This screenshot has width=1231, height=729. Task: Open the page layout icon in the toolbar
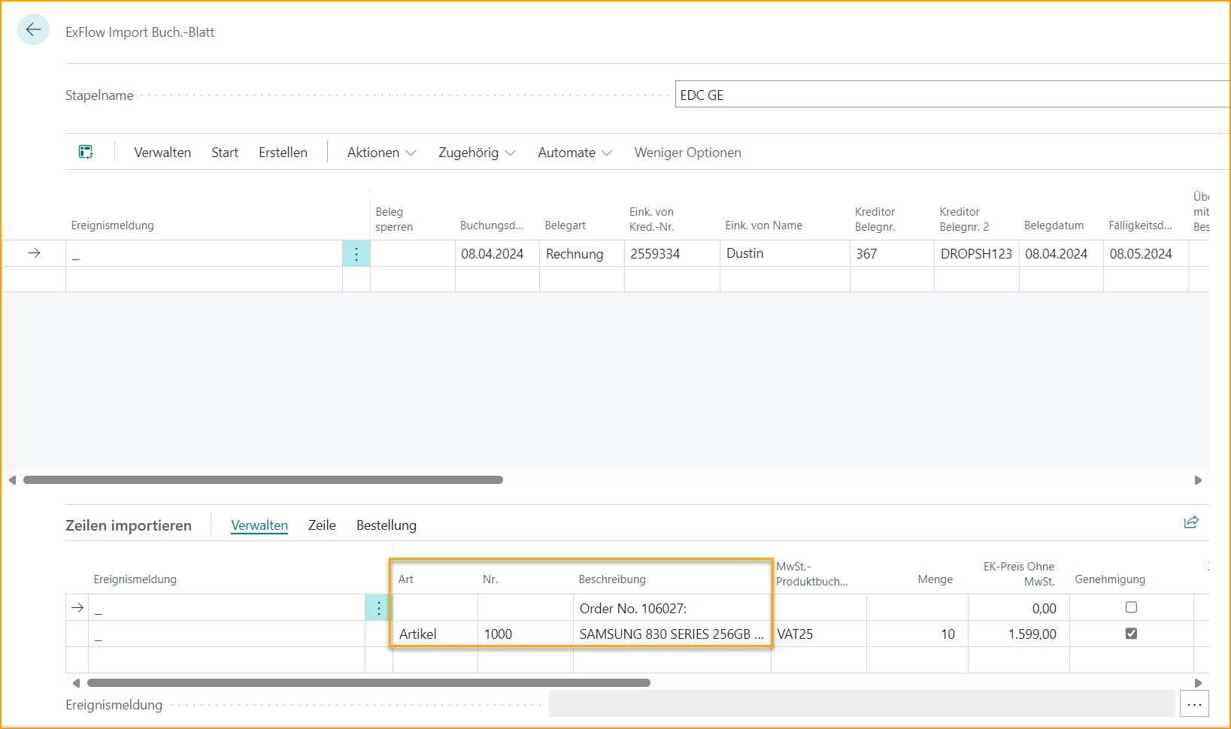85,151
